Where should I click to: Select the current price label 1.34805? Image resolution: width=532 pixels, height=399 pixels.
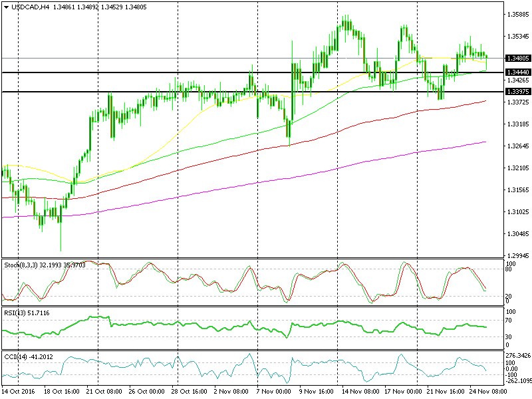tap(518, 59)
